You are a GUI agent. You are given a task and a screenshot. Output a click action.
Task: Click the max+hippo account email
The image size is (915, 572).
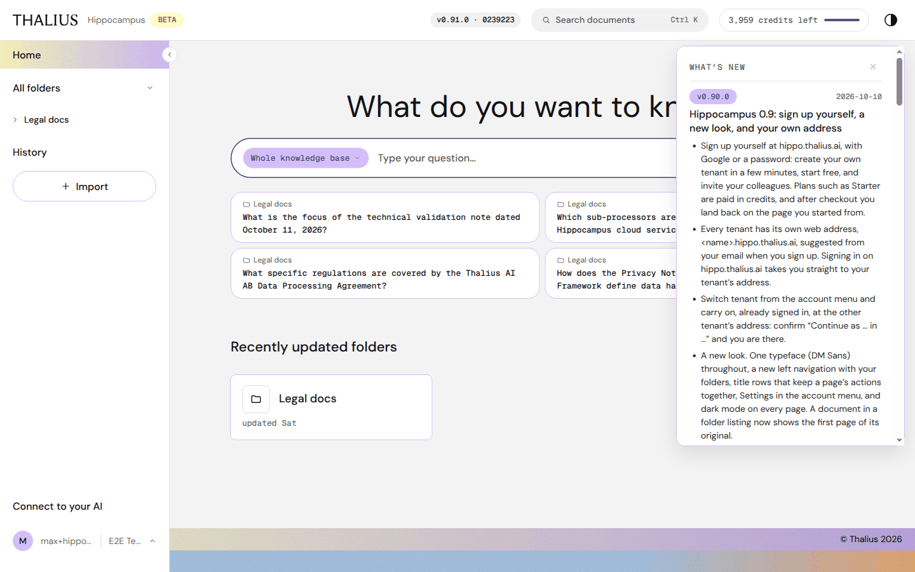[66, 541]
